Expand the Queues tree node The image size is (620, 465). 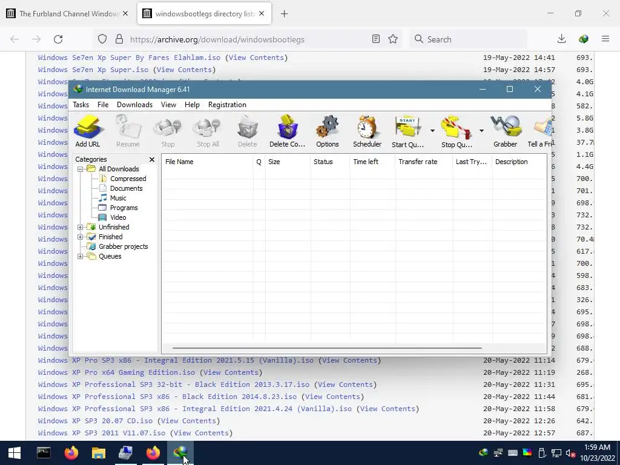(x=81, y=256)
